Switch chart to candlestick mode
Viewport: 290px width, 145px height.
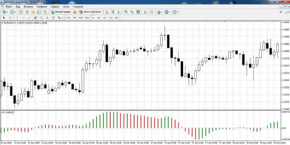click(113, 12)
